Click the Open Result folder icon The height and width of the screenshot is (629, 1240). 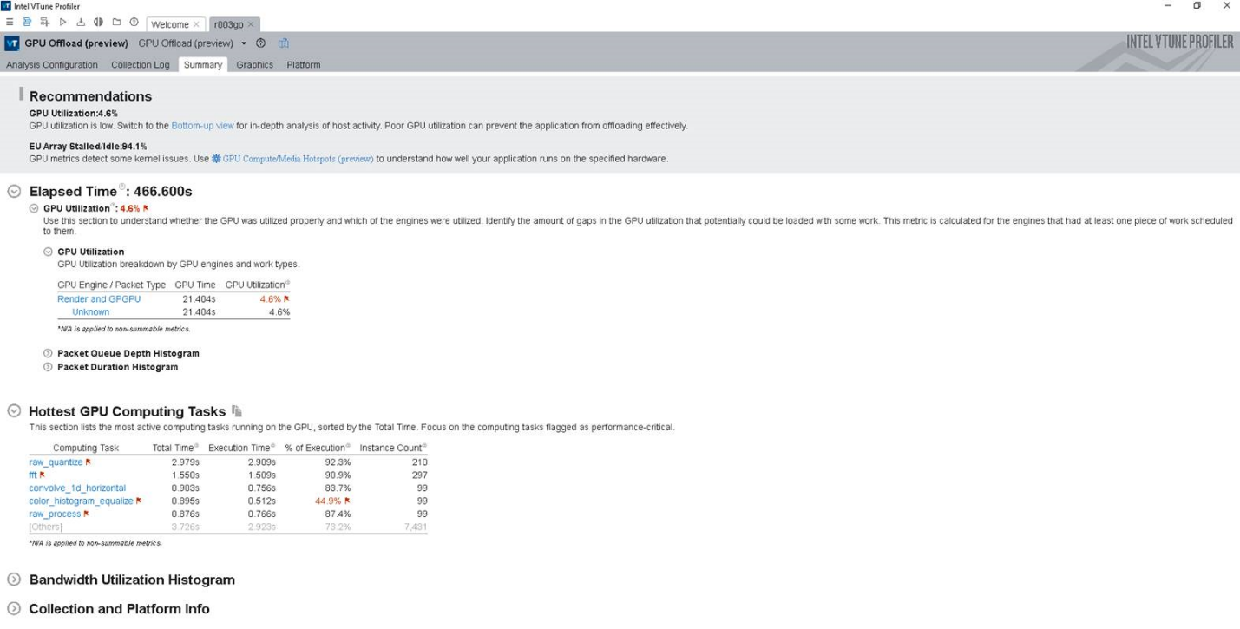tap(116, 23)
